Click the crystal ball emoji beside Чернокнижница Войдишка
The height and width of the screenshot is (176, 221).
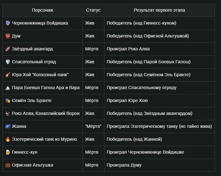[8, 23]
